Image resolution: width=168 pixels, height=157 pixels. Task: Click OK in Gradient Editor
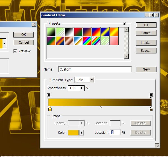(146, 25)
